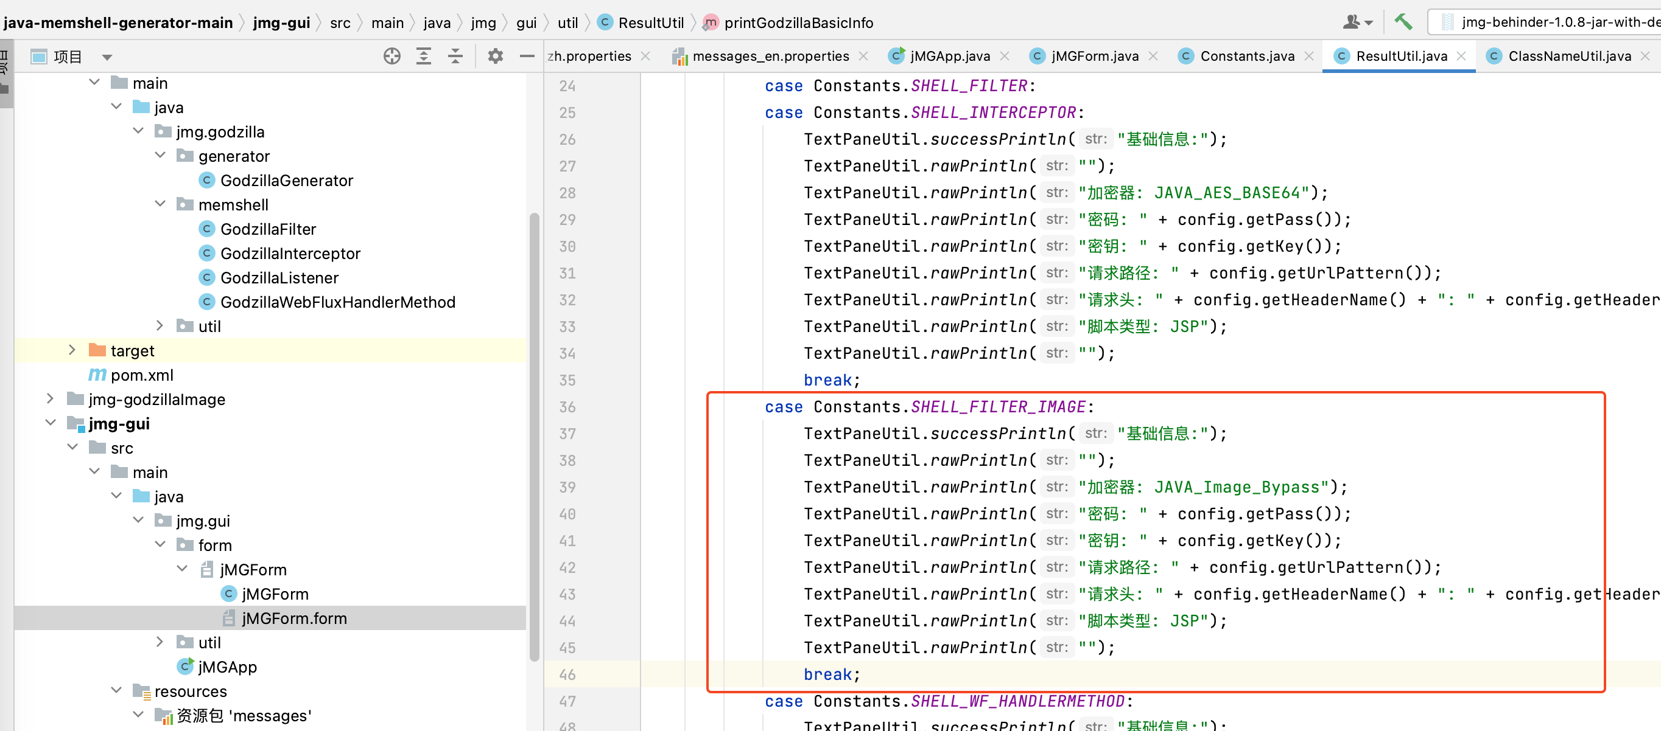This screenshot has width=1661, height=731.
Task: Collapse the jmg.godzilla package
Action: tap(138, 131)
